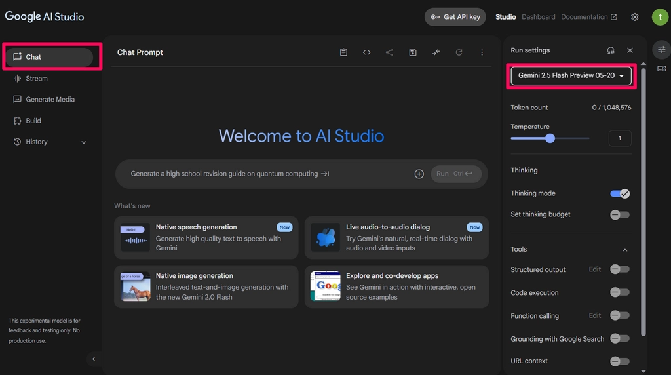
Task: Enable Grounding with Google Search toggle
Action: [x=620, y=338]
